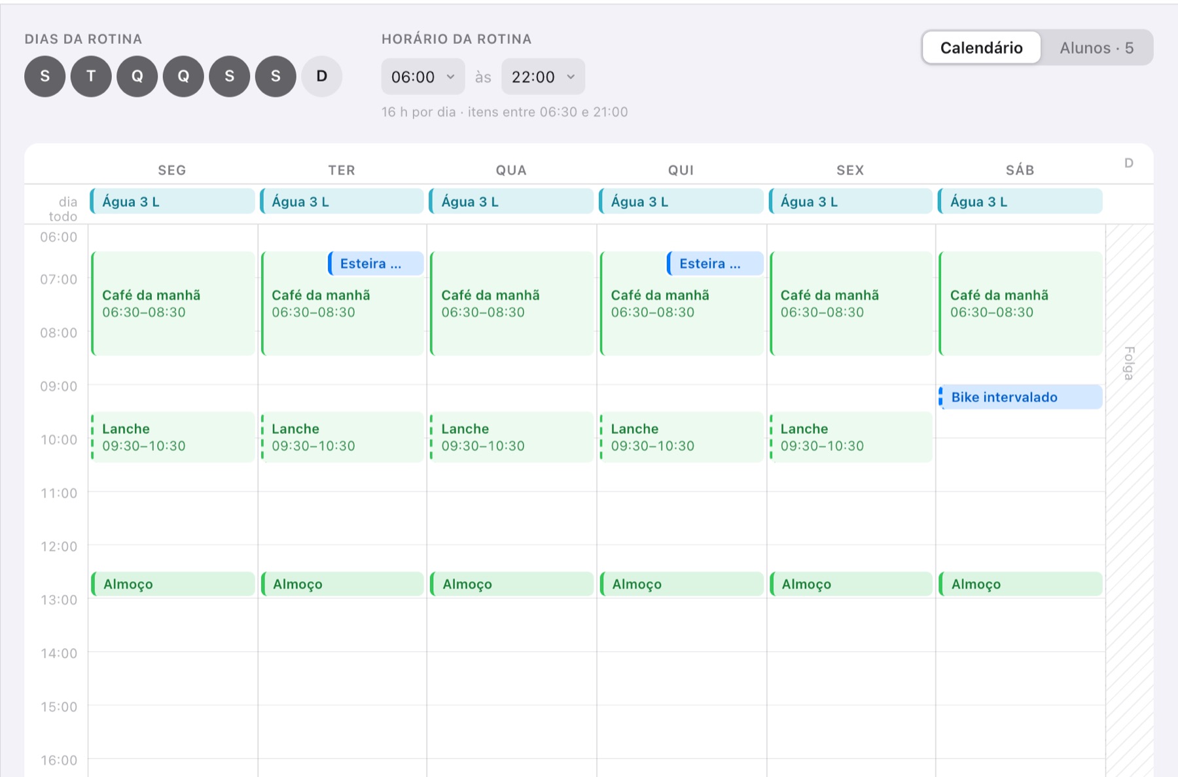Toggle the third S (Saturday) day button
Image resolution: width=1178 pixels, height=777 pixels.
tap(276, 77)
